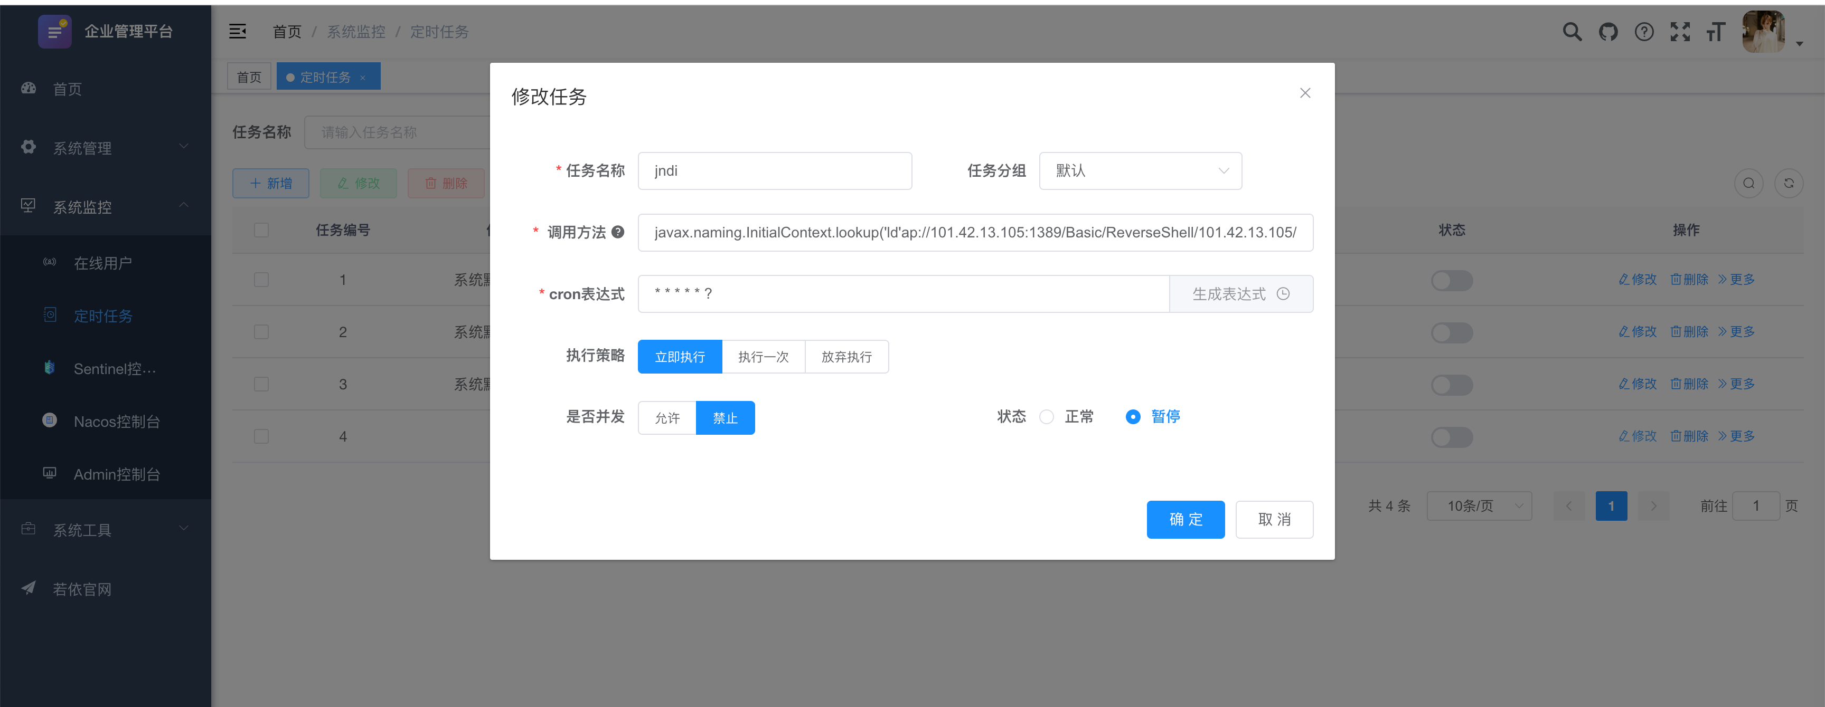Toggle the status switch for task 1
Viewport: 1825px width, 707px height.
(x=1451, y=280)
